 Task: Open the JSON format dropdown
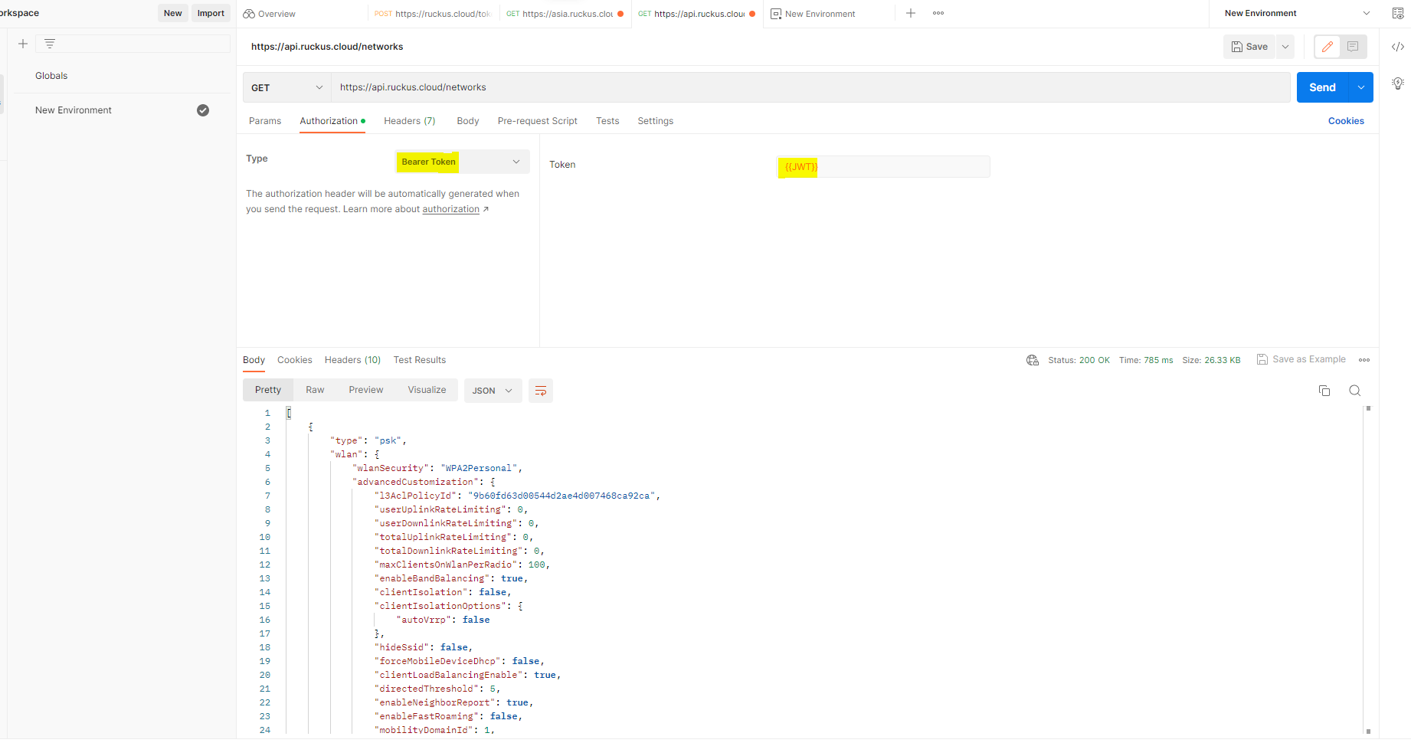coord(493,391)
